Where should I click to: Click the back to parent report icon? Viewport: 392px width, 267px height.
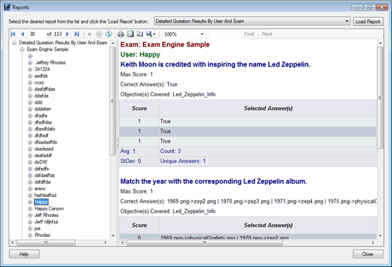pyautogui.click(x=89, y=34)
